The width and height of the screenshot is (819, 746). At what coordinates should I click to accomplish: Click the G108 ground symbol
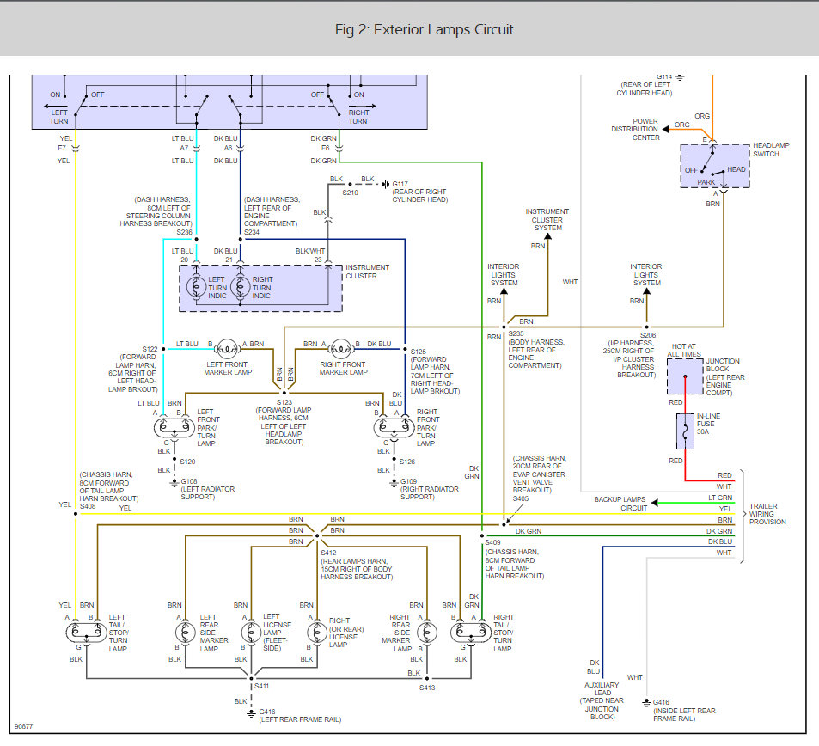click(x=174, y=483)
